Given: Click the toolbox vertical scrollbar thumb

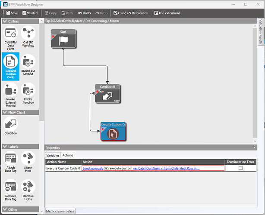Looking at the screenshot, I should [x=41, y=72].
